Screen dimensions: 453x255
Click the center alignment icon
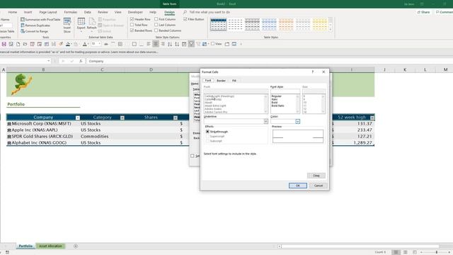(156, 44)
